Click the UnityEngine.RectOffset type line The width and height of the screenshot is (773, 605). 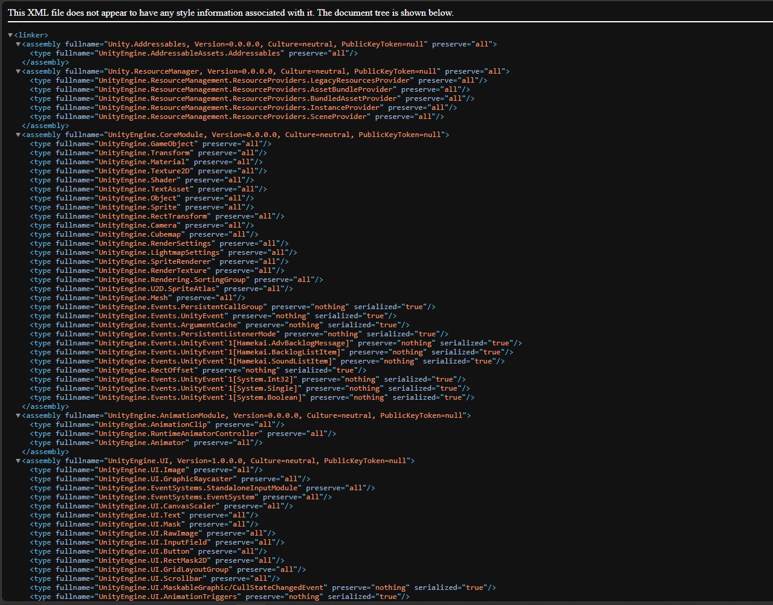(x=198, y=370)
